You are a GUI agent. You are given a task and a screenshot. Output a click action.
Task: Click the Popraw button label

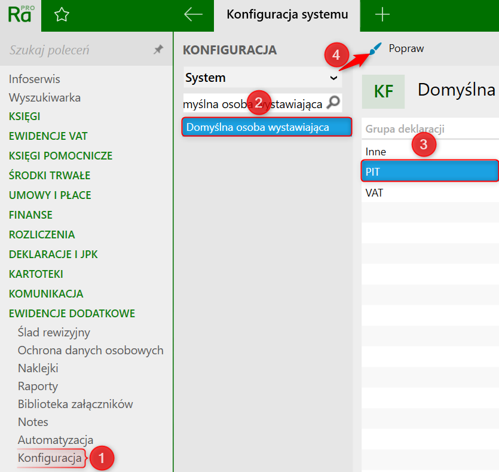406,49
